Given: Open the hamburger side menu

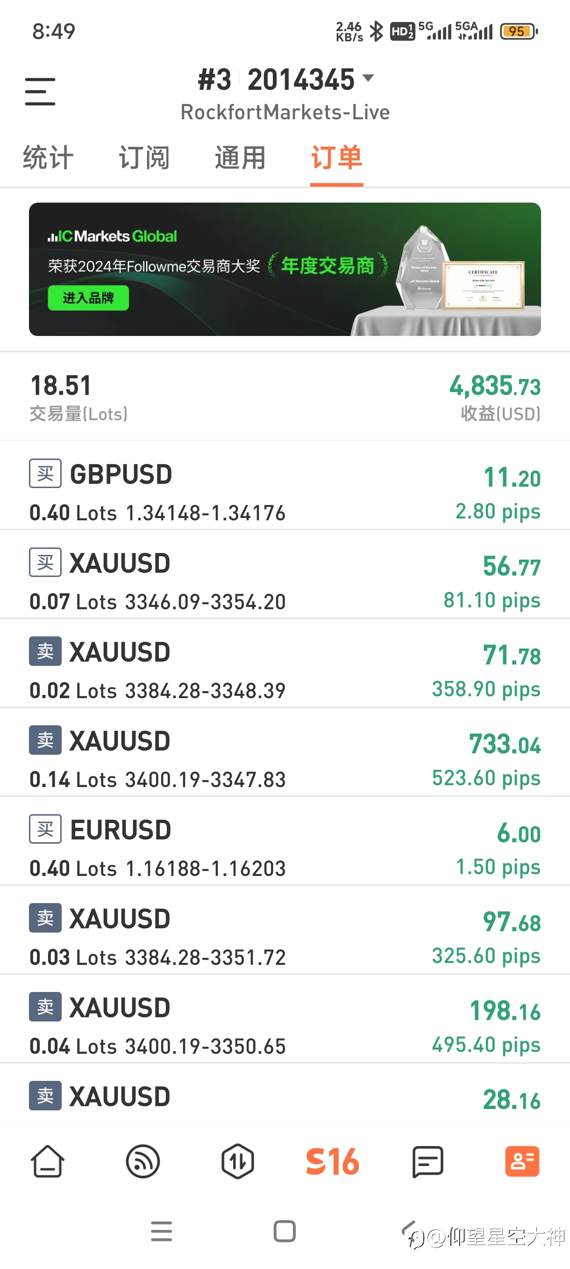Looking at the screenshot, I should (40, 91).
